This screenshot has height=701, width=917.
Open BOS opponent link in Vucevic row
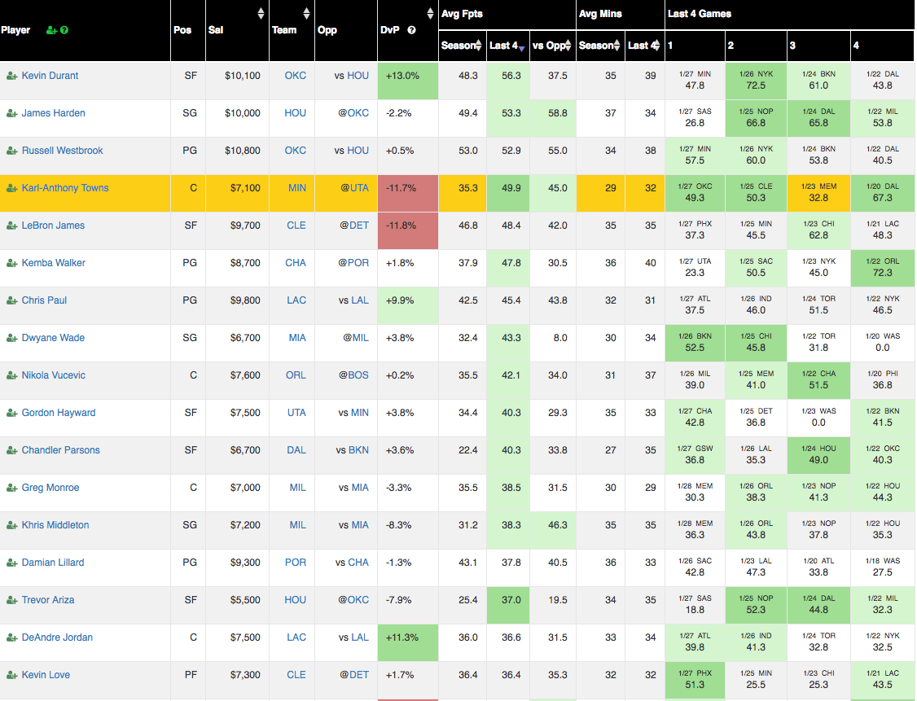click(x=358, y=375)
